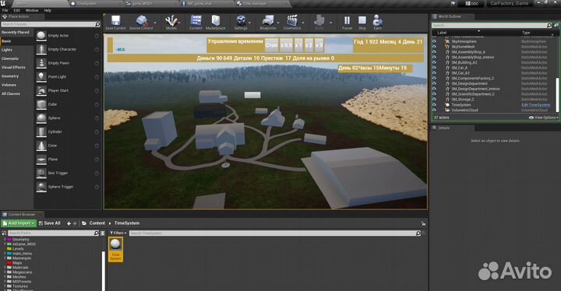Image resolution: width=561 pixels, height=291 pixels.
Task: Toggle visibility of SM_Storage_C actor
Action: (434, 100)
